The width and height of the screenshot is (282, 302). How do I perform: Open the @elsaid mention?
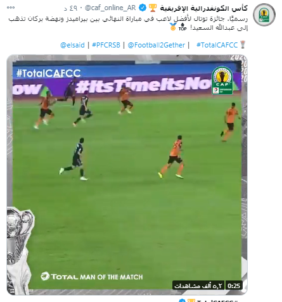pos(72,45)
